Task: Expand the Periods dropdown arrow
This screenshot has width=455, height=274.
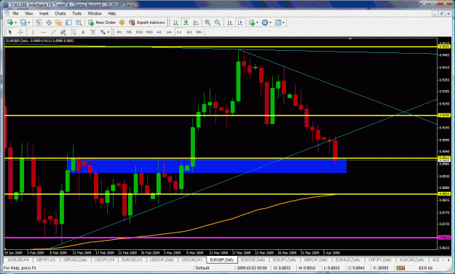Action: pos(270,23)
